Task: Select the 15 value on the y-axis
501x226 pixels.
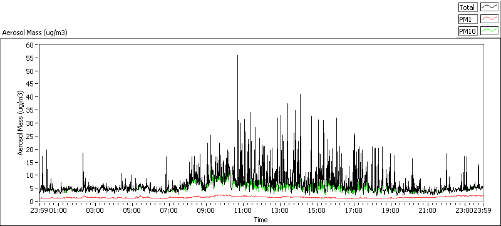Action: click(30, 163)
